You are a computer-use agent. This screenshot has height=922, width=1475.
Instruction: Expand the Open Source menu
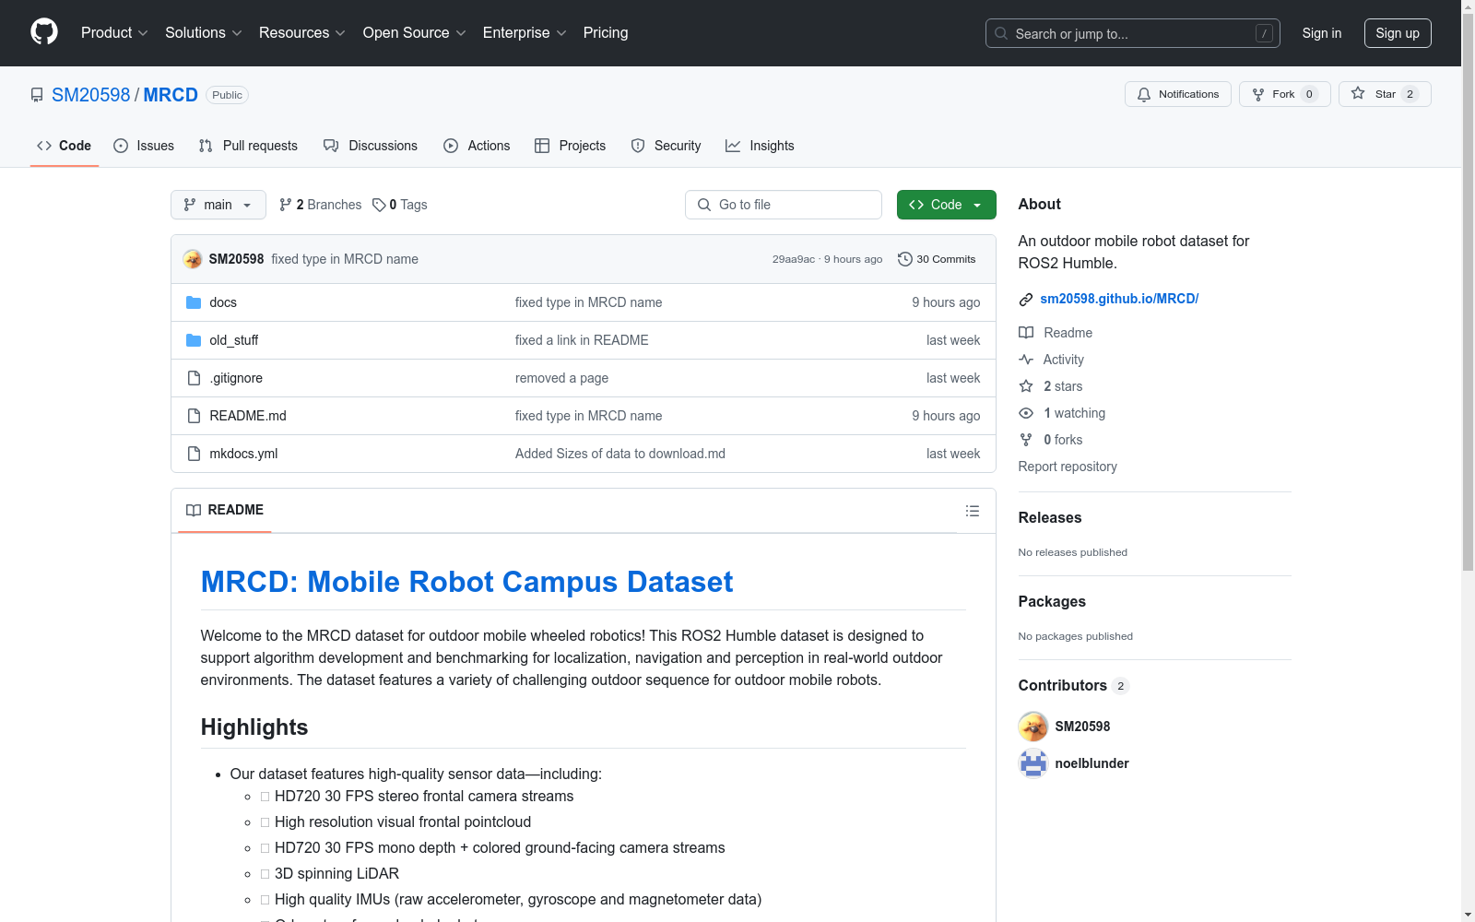click(x=414, y=32)
